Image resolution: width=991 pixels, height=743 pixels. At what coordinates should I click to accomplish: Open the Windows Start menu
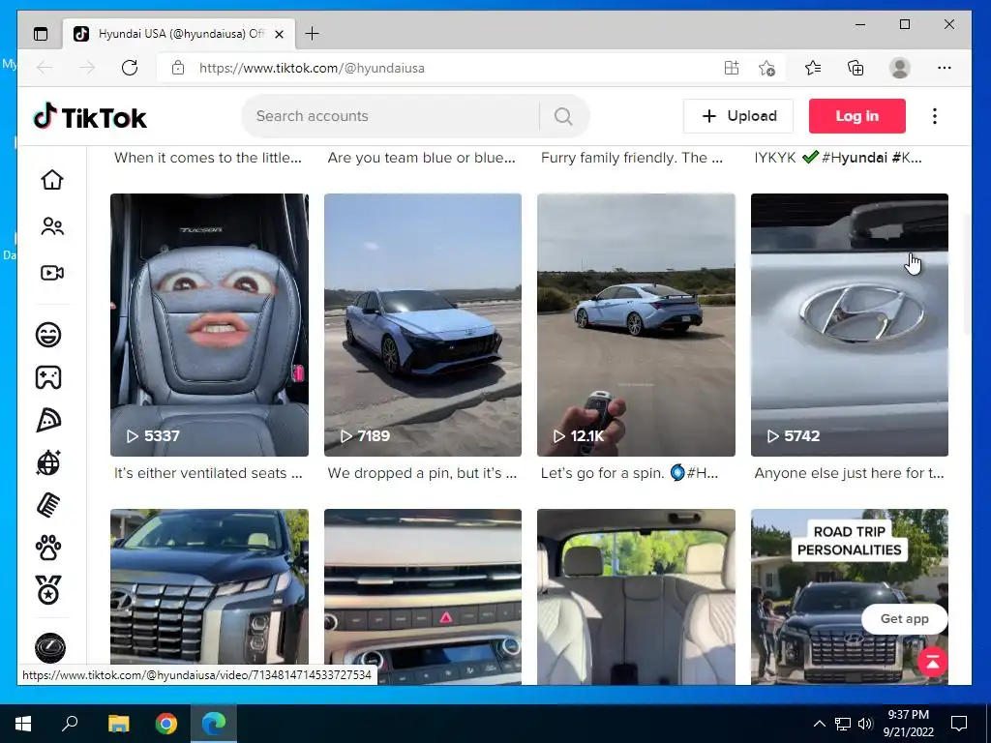click(x=23, y=724)
